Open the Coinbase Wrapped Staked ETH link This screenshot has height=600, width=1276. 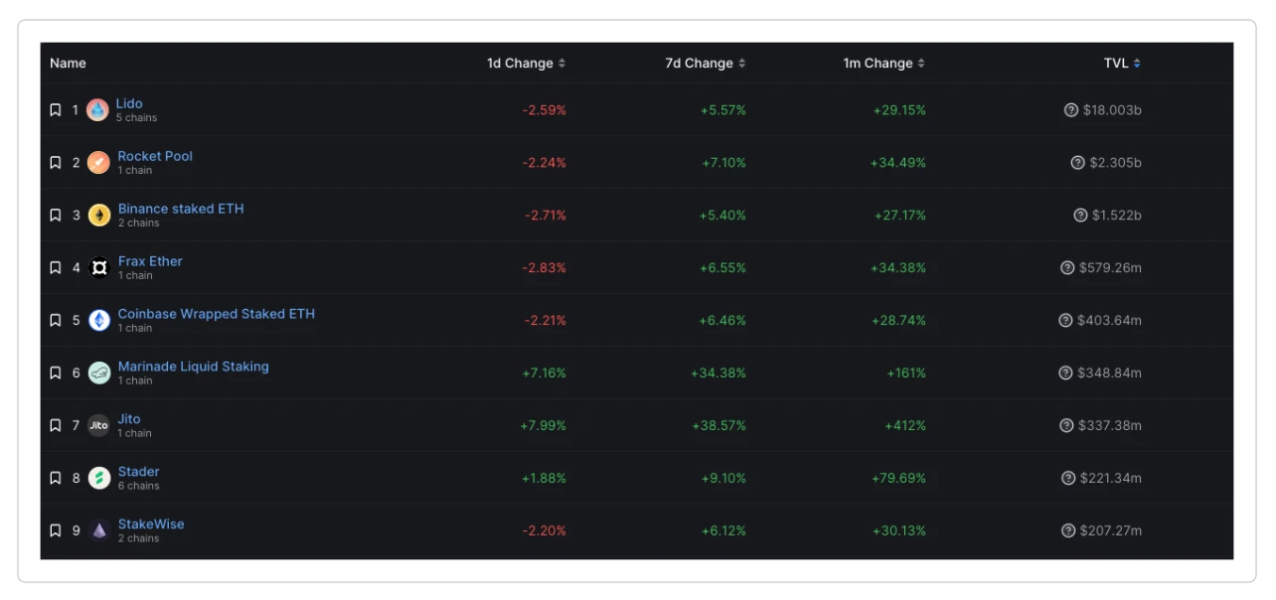[x=216, y=314]
